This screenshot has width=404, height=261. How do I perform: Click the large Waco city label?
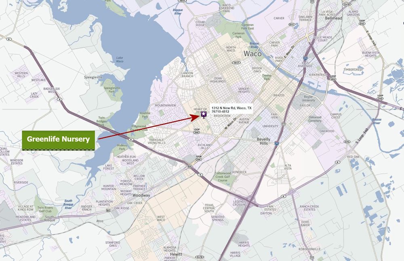(x=253, y=54)
